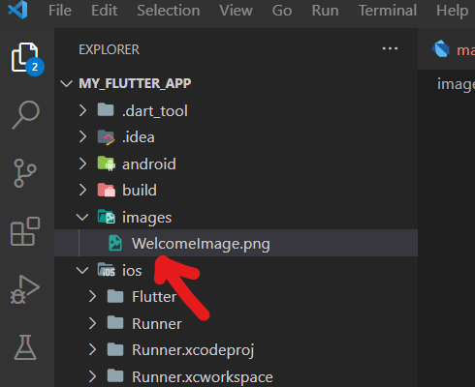Select the WelcomeImage.png file

[x=236, y=244]
